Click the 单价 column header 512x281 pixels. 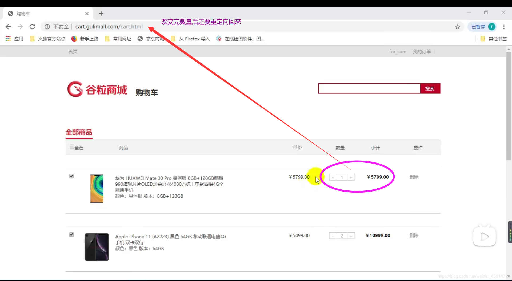(297, 148)
